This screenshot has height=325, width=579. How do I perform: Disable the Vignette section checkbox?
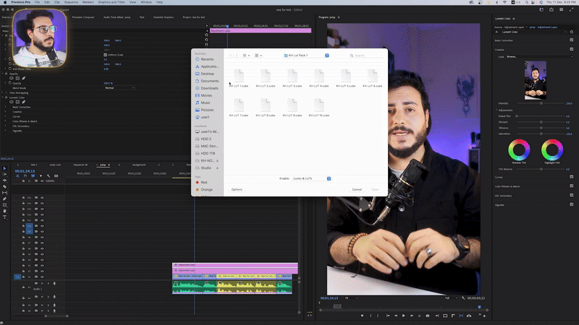571,205
